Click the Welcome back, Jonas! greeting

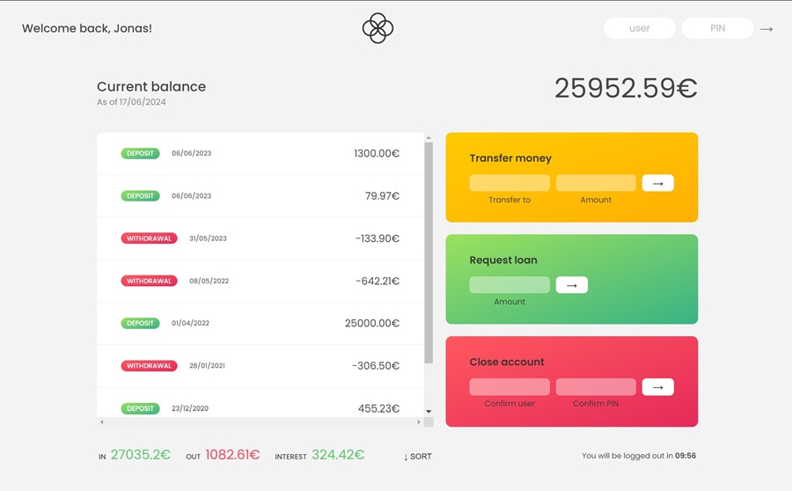[87, 28]
